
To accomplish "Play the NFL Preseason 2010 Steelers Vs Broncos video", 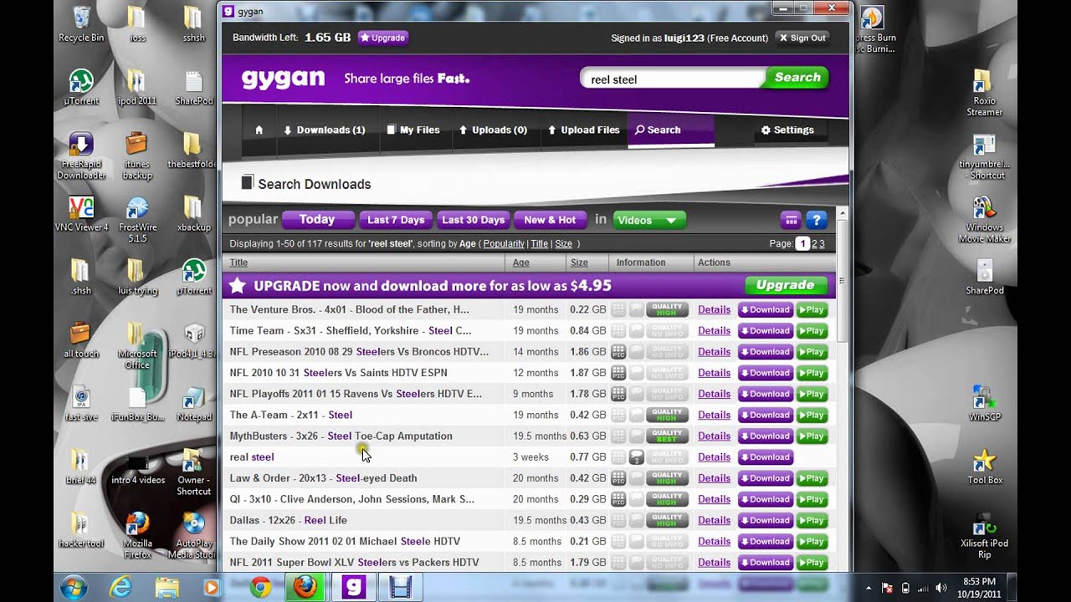I will pyautogui.click(x=812, y=352).
